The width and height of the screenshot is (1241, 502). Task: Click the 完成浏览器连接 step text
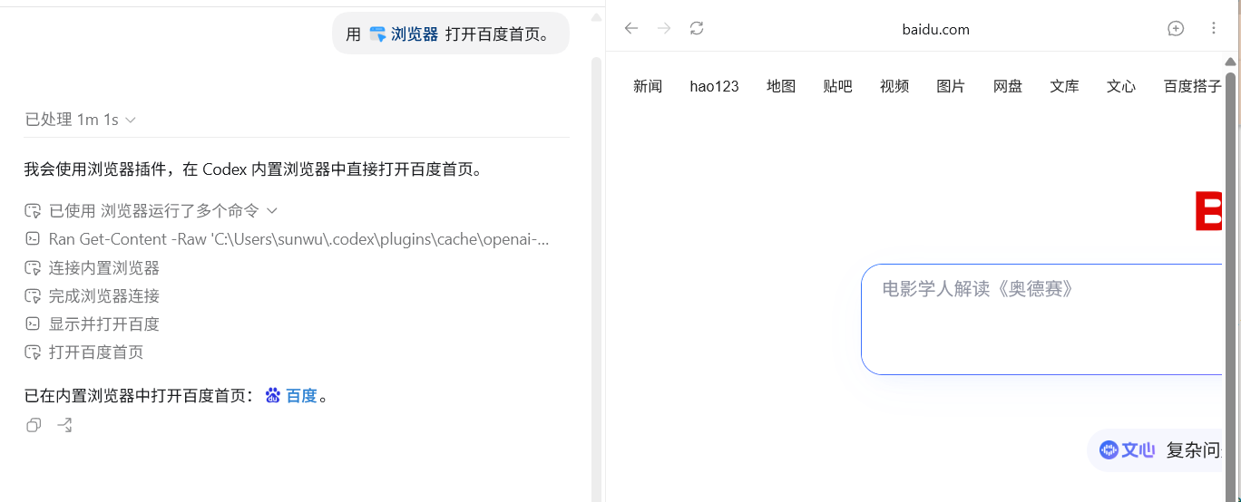tap(104, 295)
